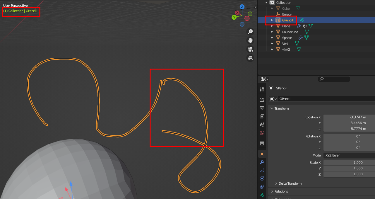Click the Plane checkered material icon in outliner
The width and height of the screenshot is (375, 199).
coord(305,26)
